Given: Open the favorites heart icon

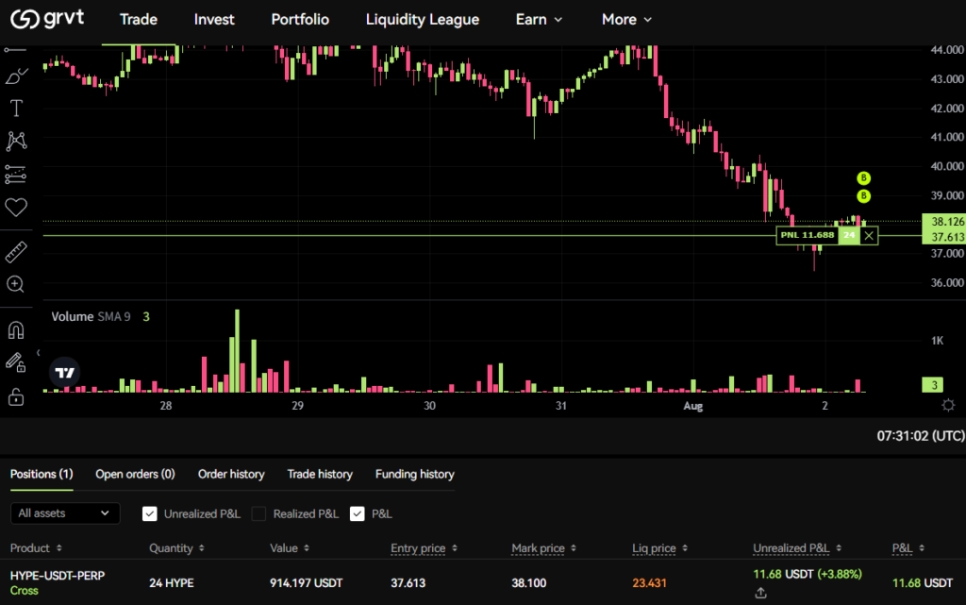Looking at the screenshot, I should pos(16,208).
